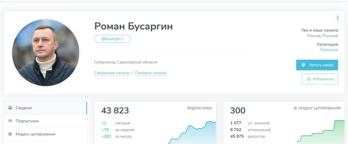Click the Гео и язык канала label

click(x=320, y=30)
